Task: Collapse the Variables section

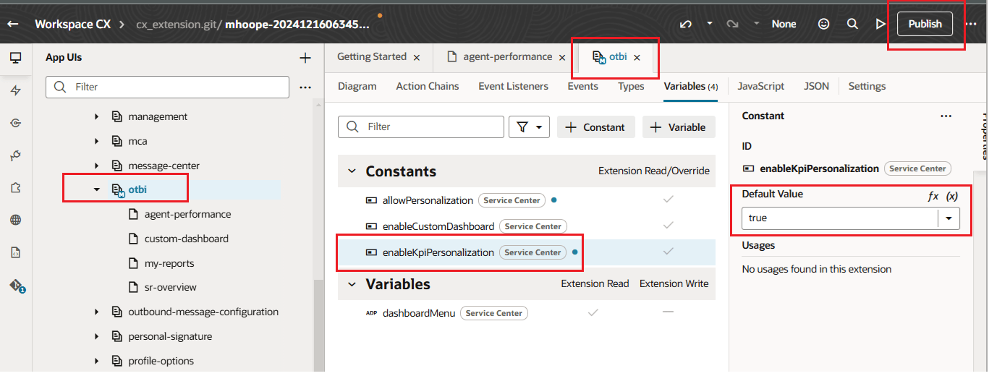Action: pos(352,284)
